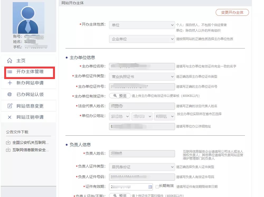Expand the 开办主体性质 dropdown showing 单位

click(x=142, y=25)
